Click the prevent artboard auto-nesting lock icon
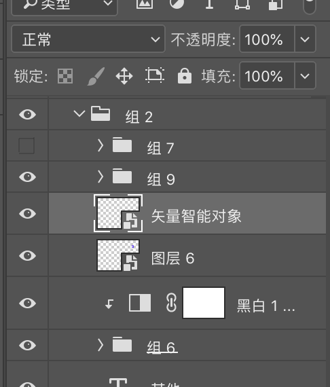 click(155, 75)
